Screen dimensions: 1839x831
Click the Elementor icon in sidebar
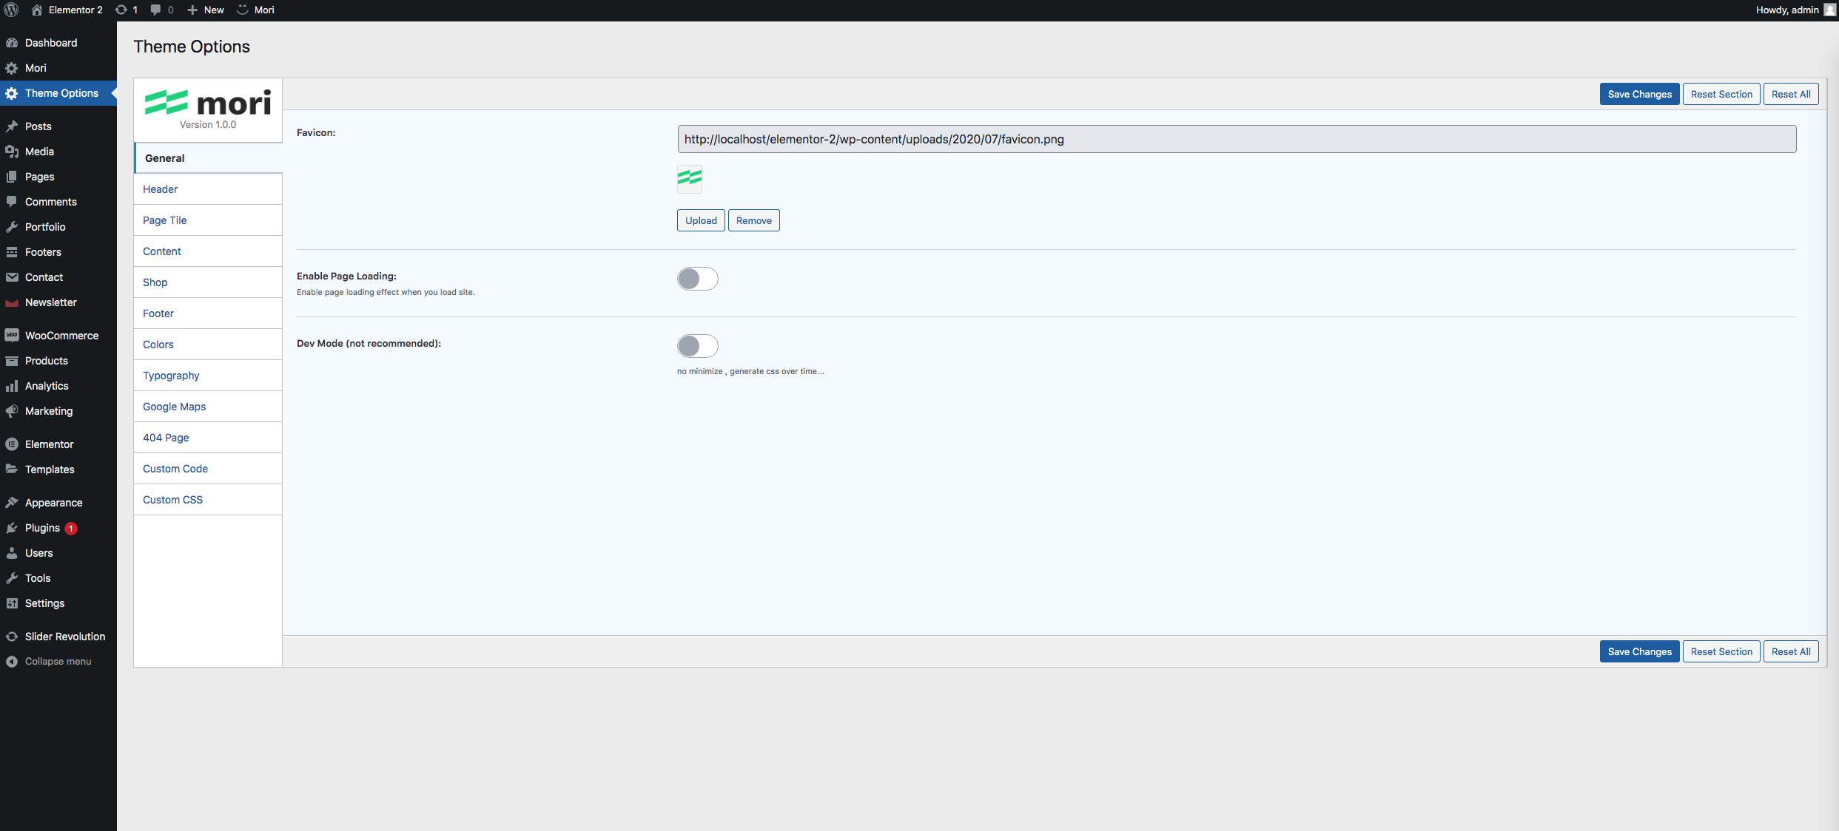[12, 444]
